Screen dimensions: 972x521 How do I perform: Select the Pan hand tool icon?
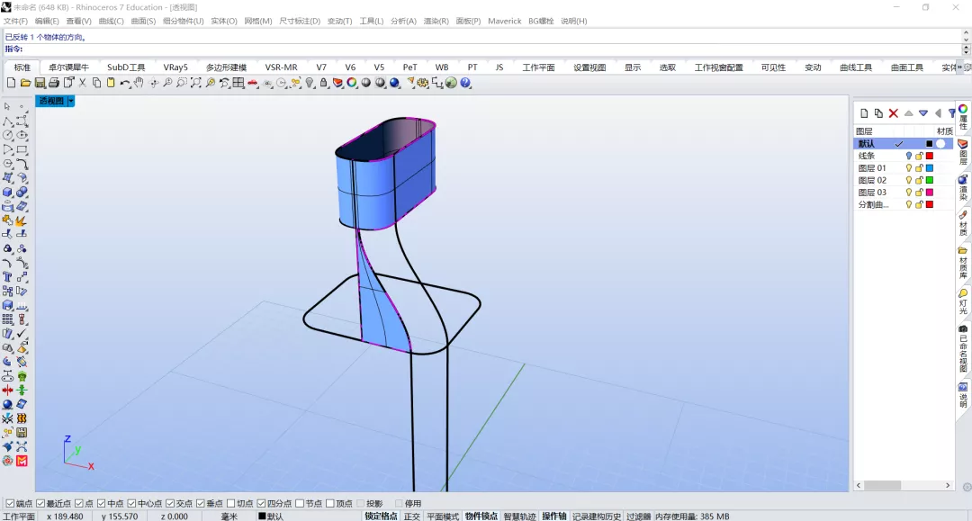pos(139,83)
